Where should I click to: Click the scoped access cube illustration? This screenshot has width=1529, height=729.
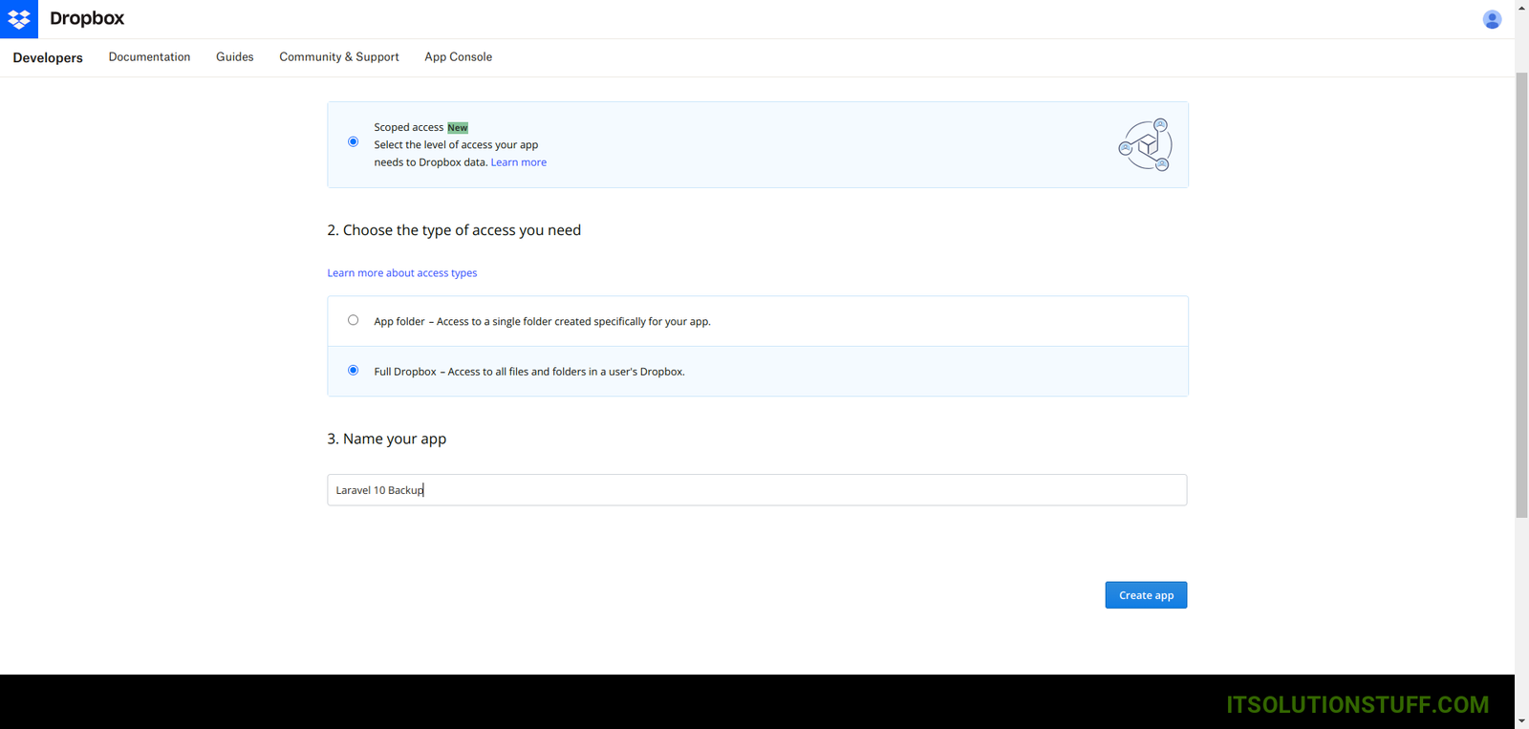coord(1145,145)
